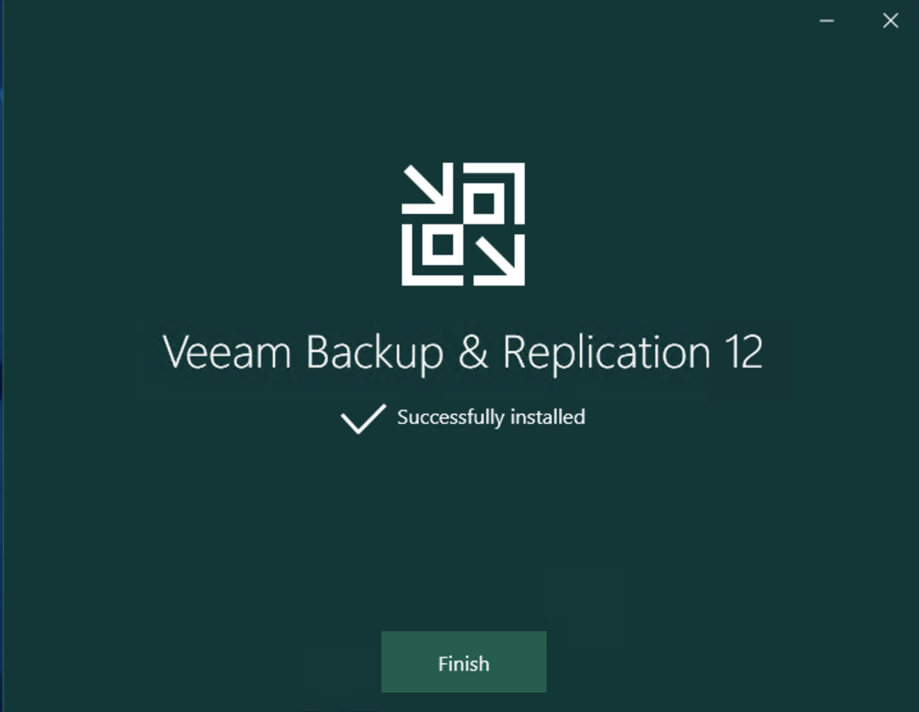
Task: Click the Successfully installed status text
Action: click(491, 417)
